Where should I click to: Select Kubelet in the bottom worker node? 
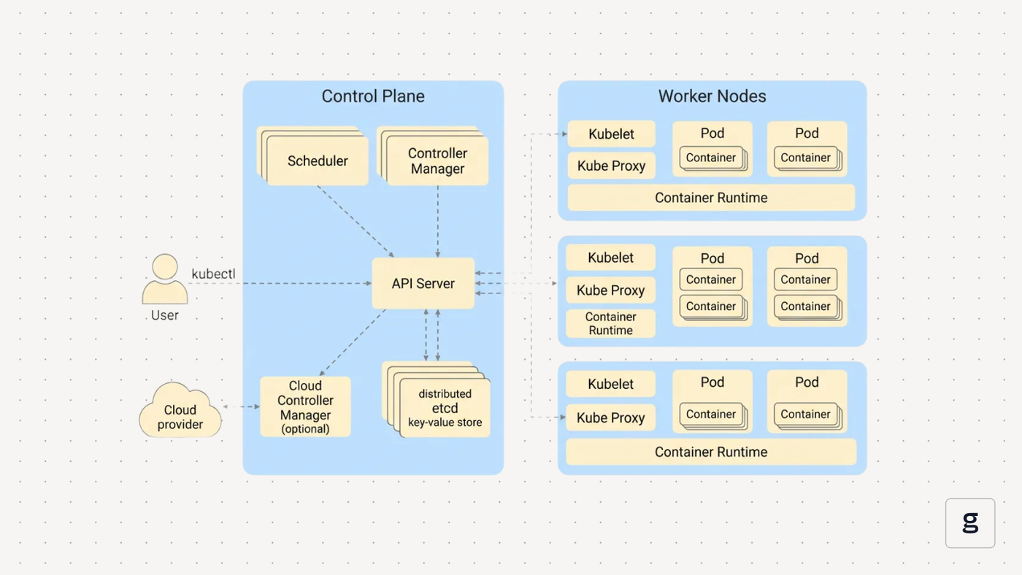tap(611, 384)
